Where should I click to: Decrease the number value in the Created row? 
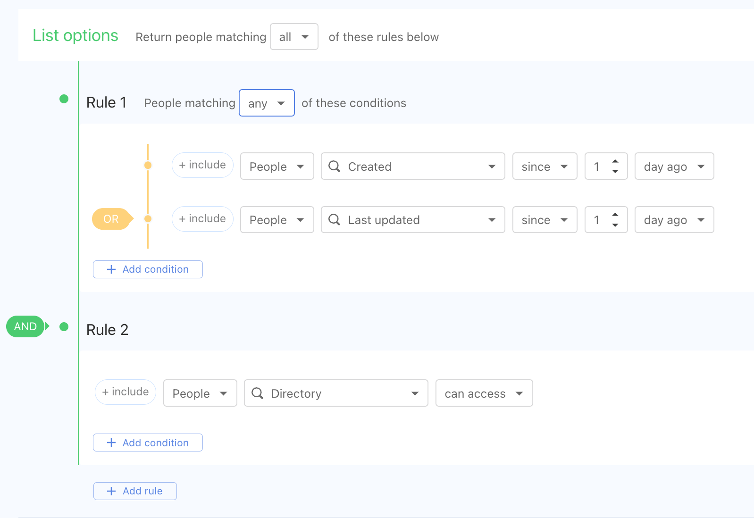[x=615, y=171]
